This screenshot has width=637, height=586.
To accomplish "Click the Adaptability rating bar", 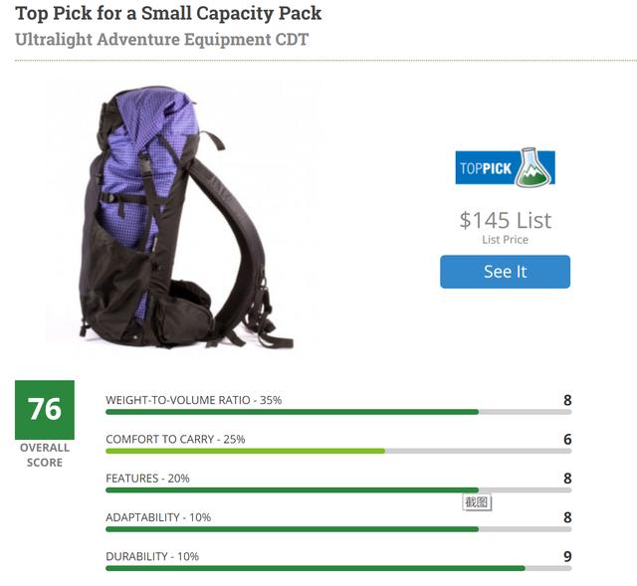I will coord(338,528).
